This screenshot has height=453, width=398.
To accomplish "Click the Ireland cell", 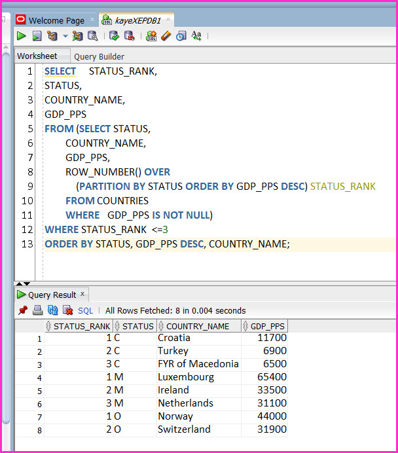I will (199, 390).
